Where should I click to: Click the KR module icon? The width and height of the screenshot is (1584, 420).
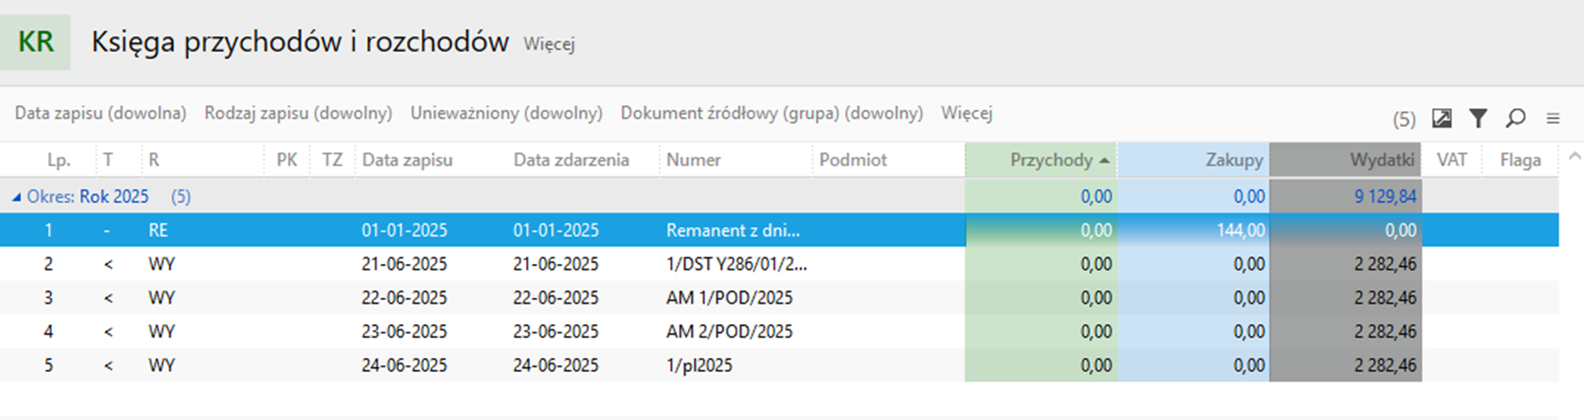click(35, 42)
